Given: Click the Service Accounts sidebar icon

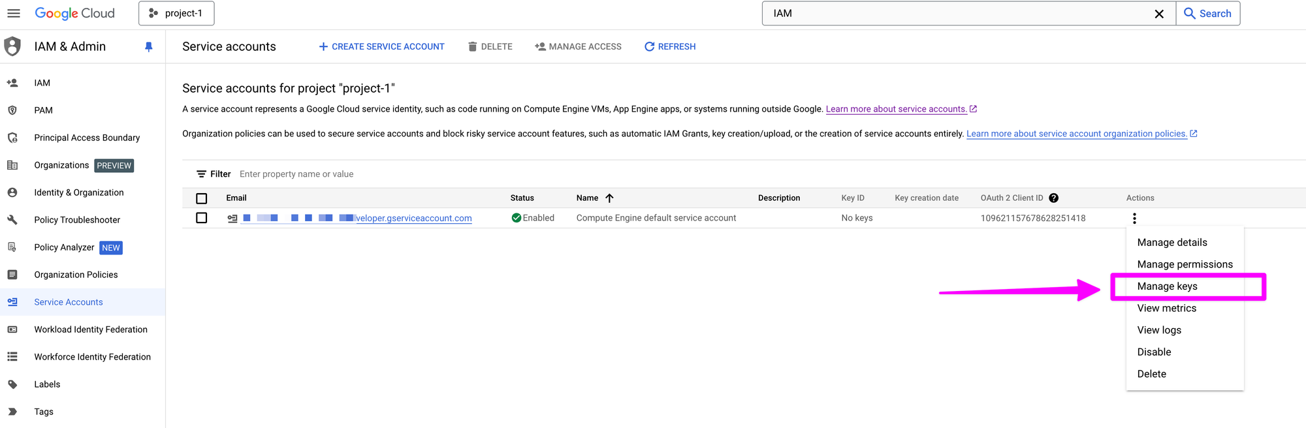Looking at the screenshot, I should [x=12, y=302].
